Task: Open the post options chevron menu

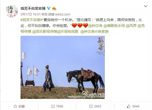Action: pos(146,6)
